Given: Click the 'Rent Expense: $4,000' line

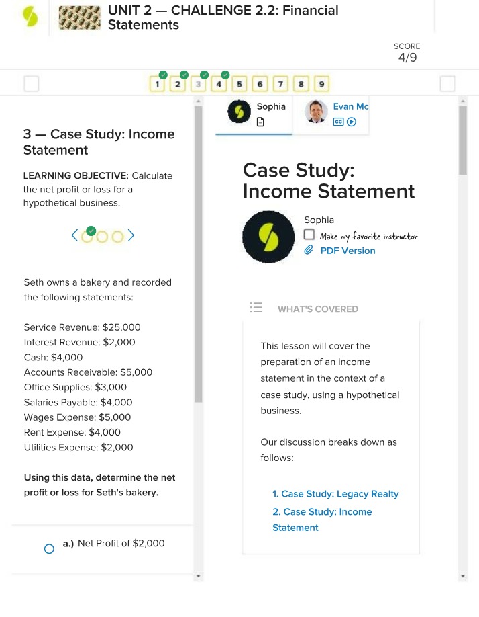Looking at the screenshot, I should [x=72, y=432].
